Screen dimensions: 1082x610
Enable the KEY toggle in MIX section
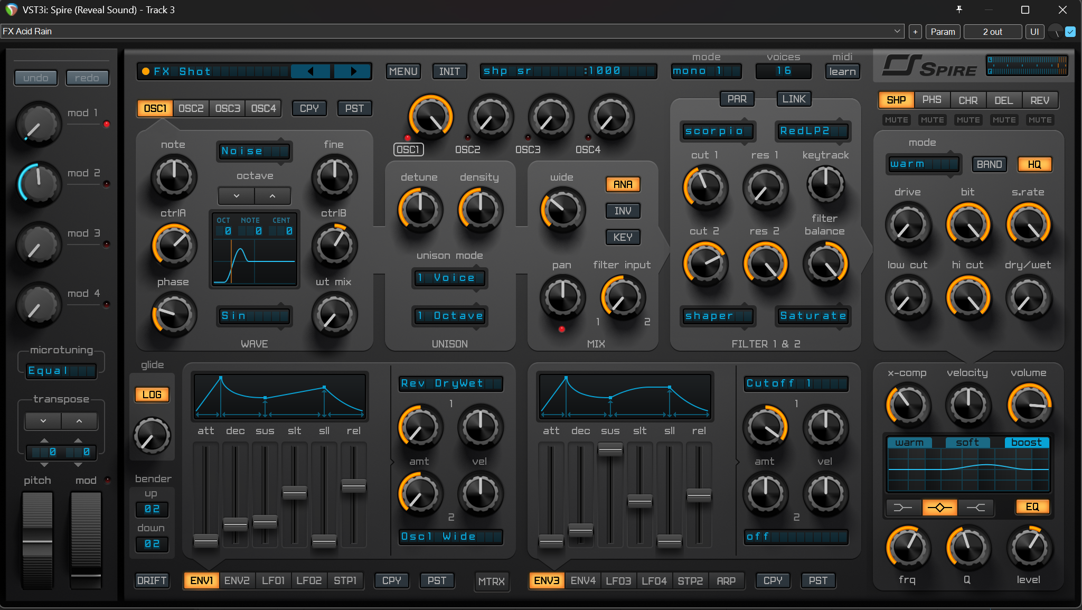[x=623, y=237]
